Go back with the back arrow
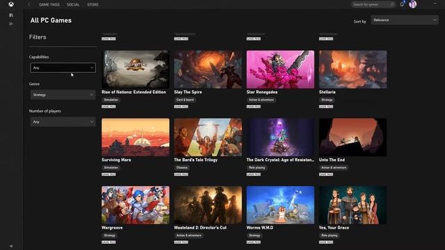 29,5
